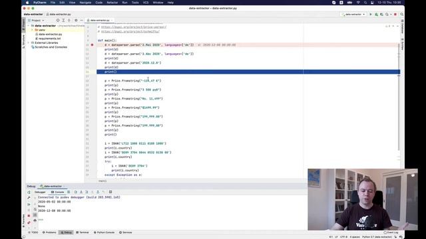426x239 pixels.
Task: Select requirements.txt in project tree
Action: click(49, 39)
